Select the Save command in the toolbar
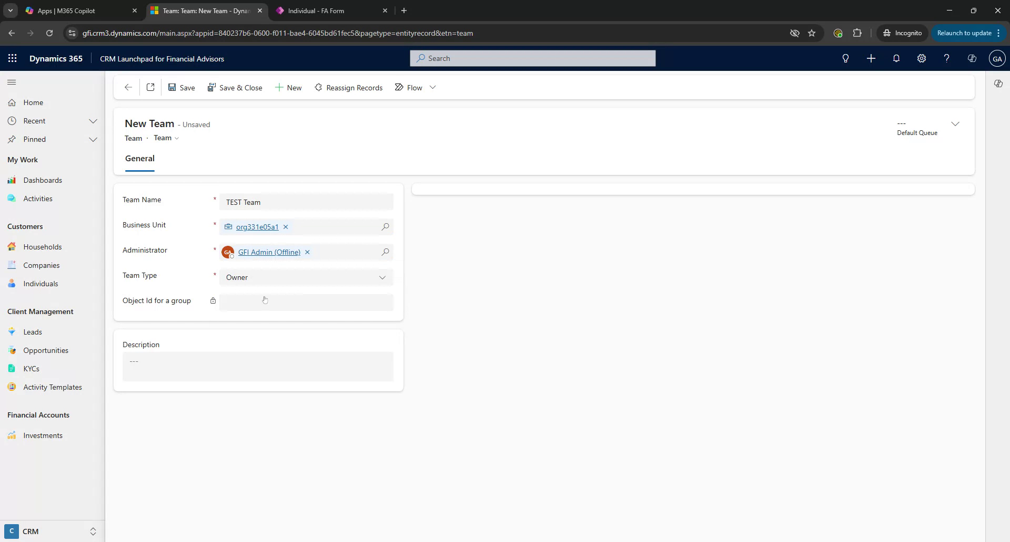The width and height of the screenshot is (1010, 542). pyautogui.click(x=181, y=87)
